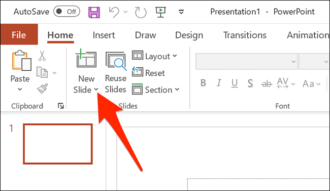The width and height of the screenshot is (330, 191).
Task: Expand the New Slide dropdown arrow
Action: tap(96, 89)
